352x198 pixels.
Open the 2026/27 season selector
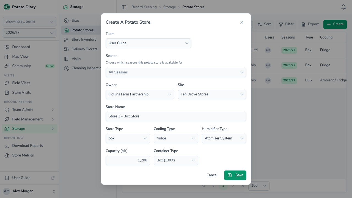tap(29, 33)
